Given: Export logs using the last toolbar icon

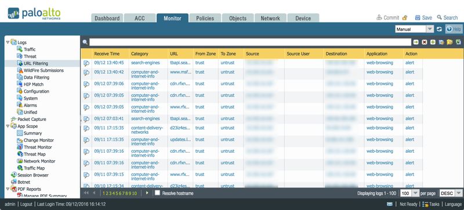Looking at the screenshot, I should pos(458,42).
